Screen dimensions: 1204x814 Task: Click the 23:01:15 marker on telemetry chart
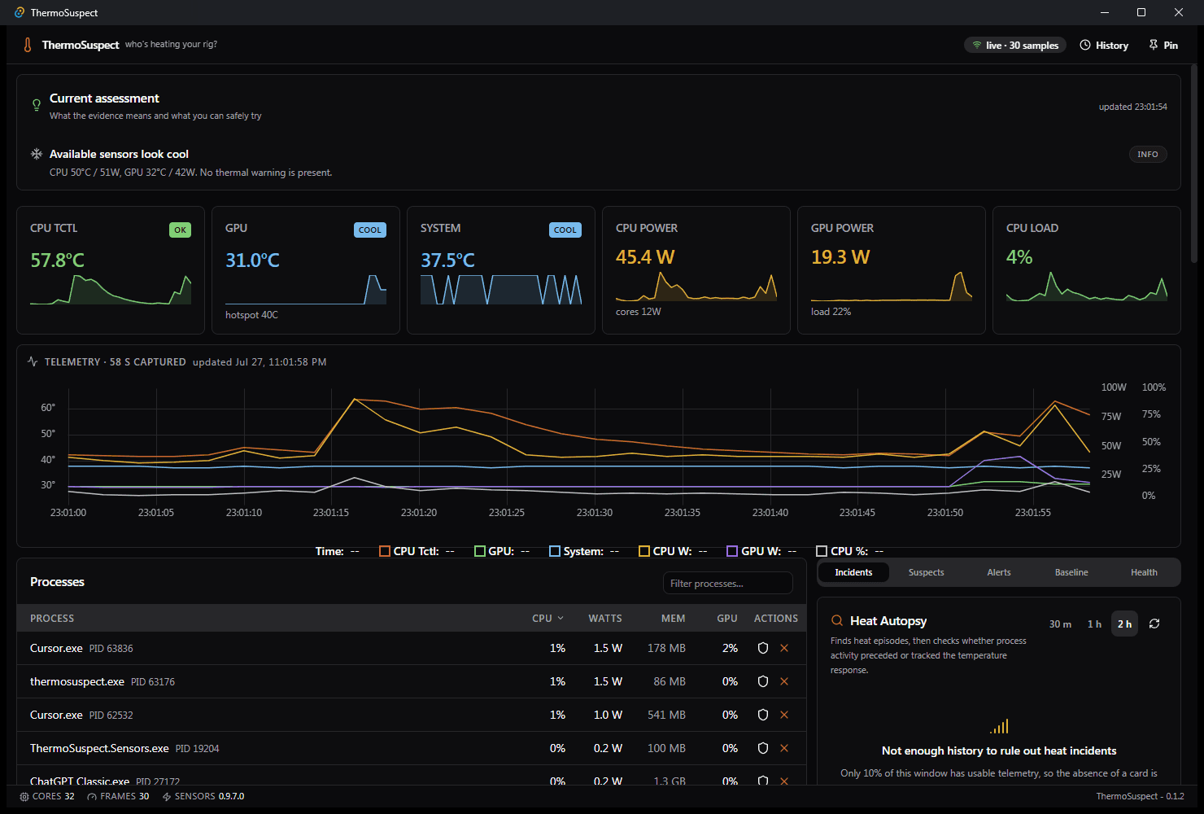[x=331, y=513]
